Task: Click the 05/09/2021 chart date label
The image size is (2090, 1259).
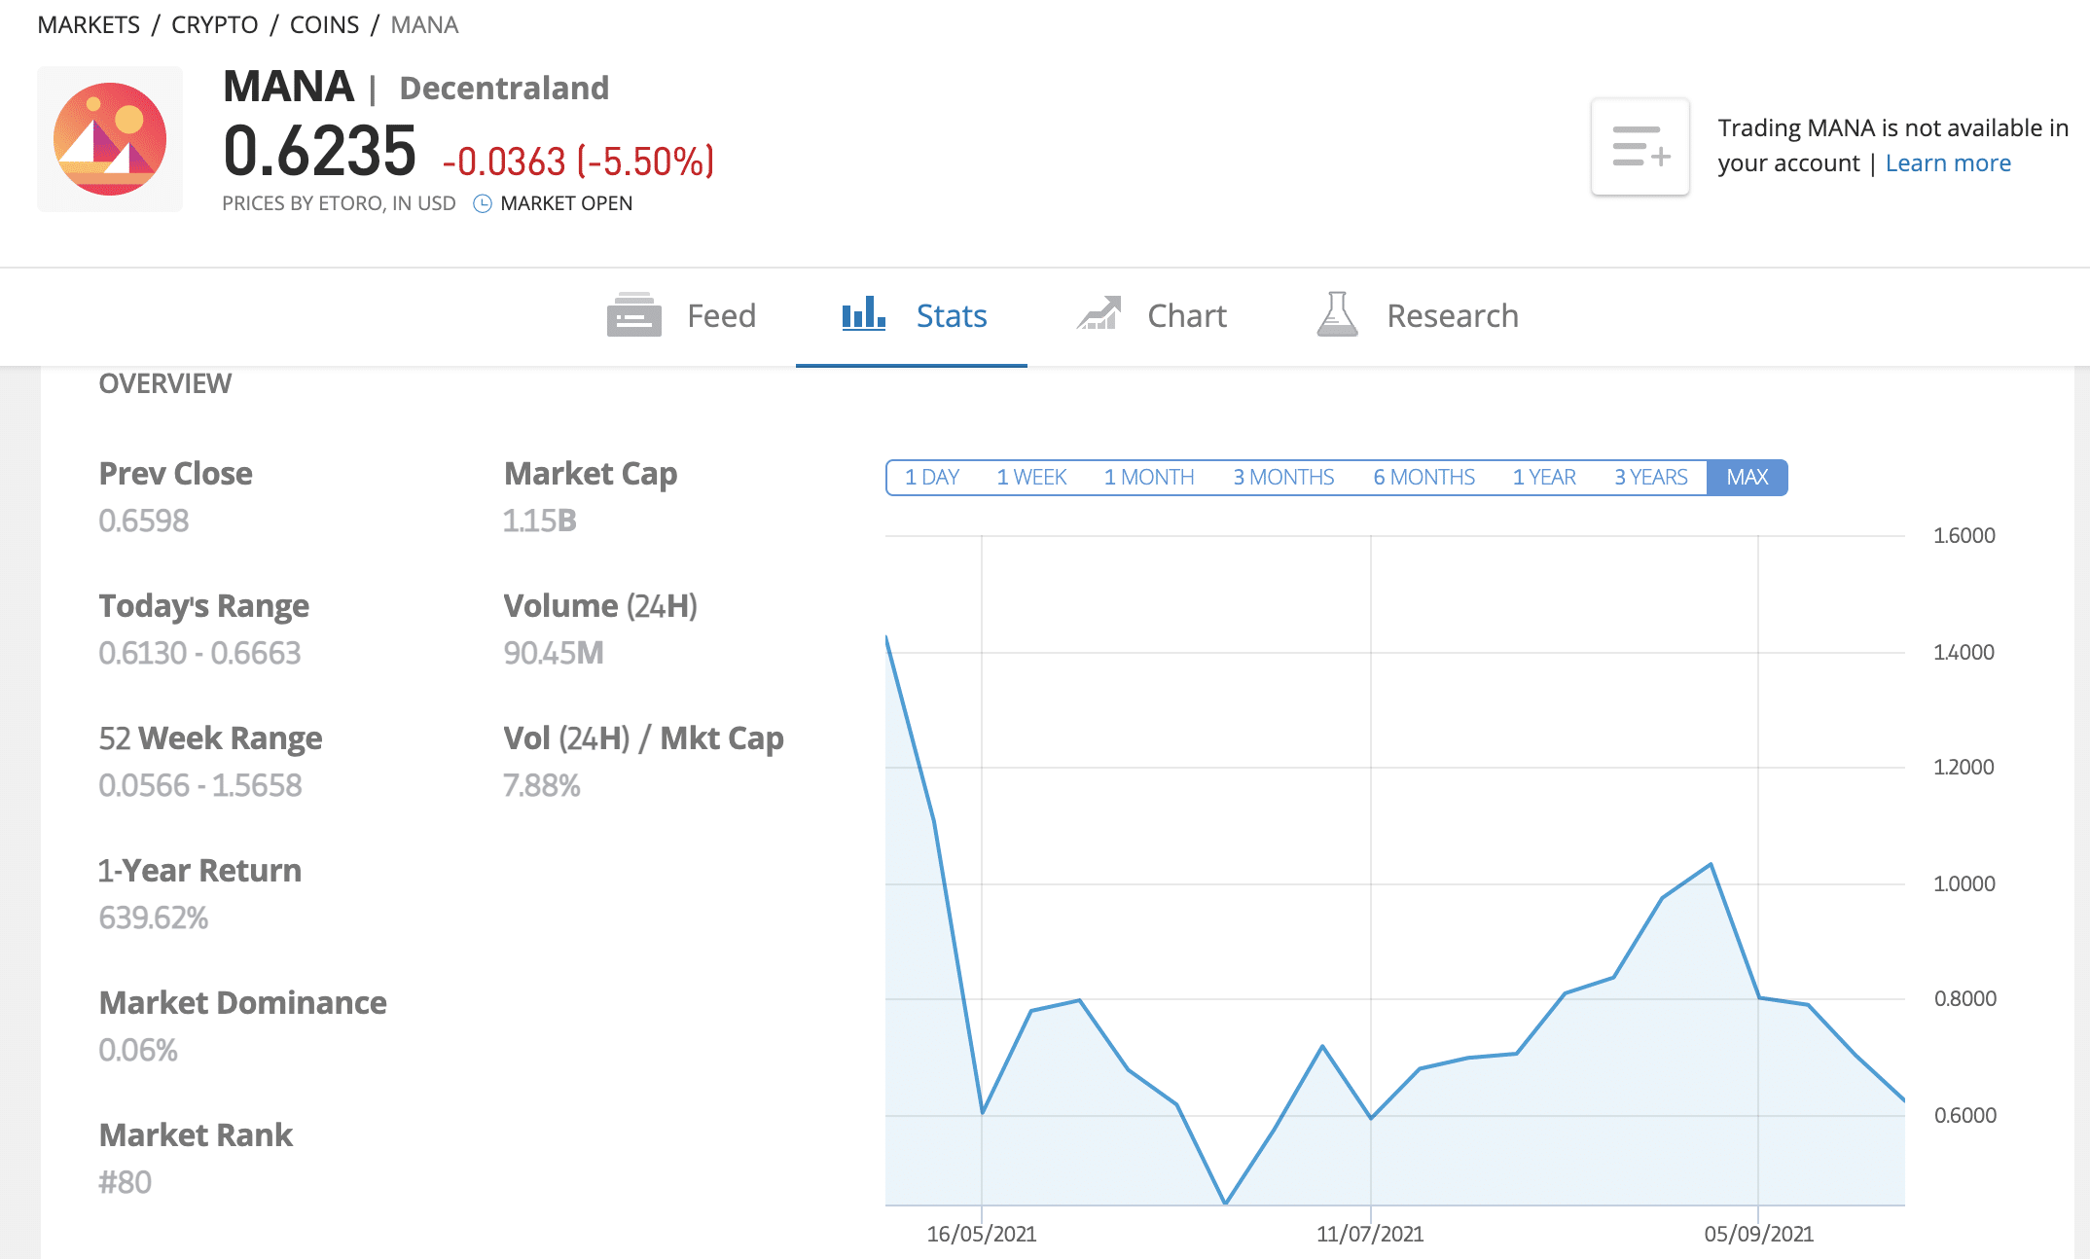Action: click(1758, 1234)
